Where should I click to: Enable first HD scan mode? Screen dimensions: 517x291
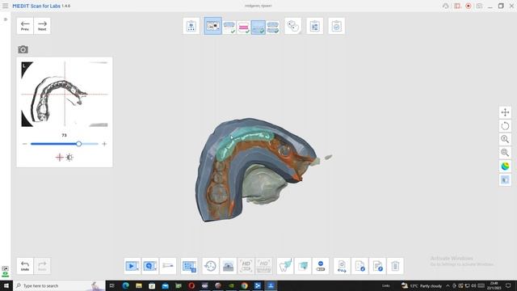[x=246, y=266]
